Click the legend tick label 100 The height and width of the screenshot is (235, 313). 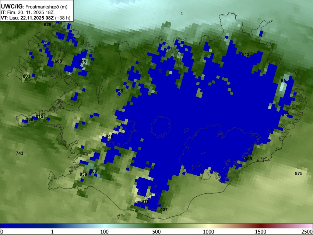pyautogui.click(x=105, y=232)
